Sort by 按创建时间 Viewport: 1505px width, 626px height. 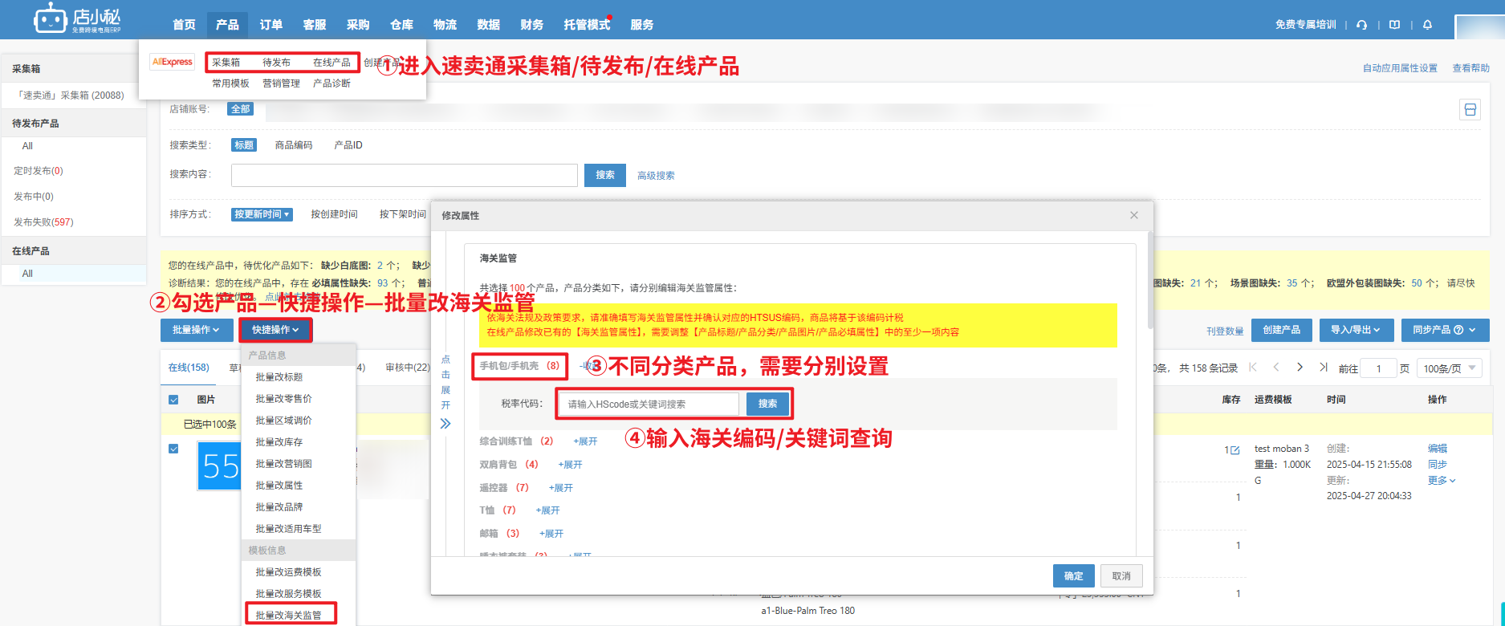[x=334, y=214]
